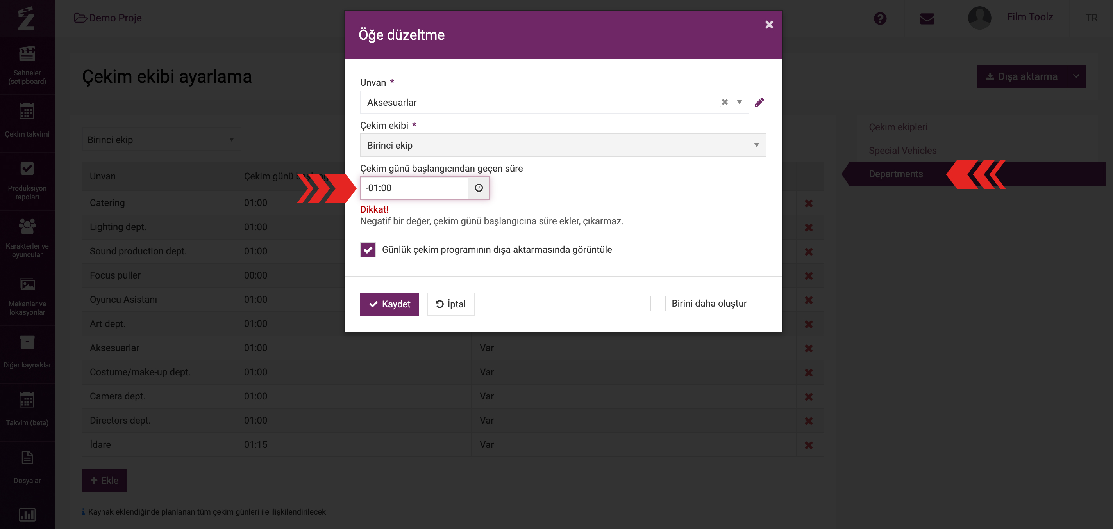The width and height of the screenshot is (1113, 529).
Task: Delete the Costume/make-up dept. row
Action: [x=809, y=373]
